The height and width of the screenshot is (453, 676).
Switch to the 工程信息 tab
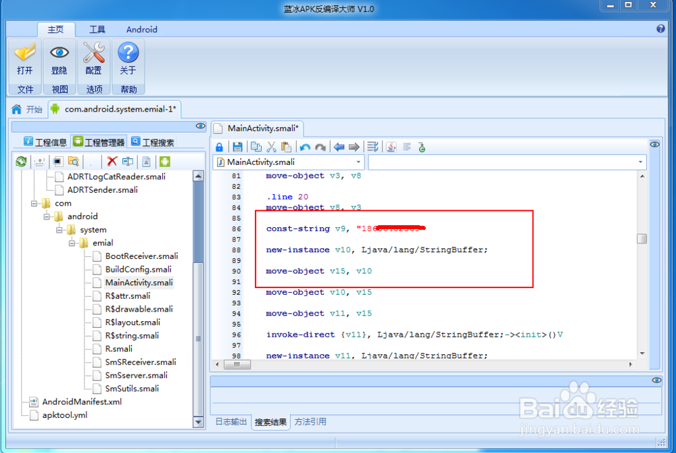pos(45,142)
